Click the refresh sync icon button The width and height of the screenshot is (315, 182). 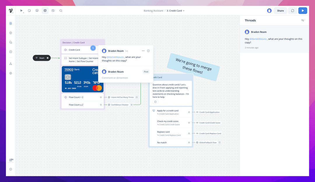coord(293,11)
